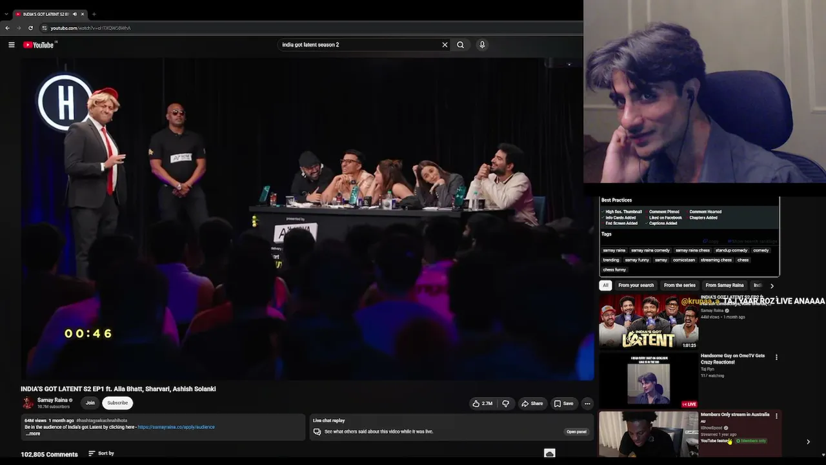
Task: Select the From Samay Raina chip
Action: coord(725,285)
